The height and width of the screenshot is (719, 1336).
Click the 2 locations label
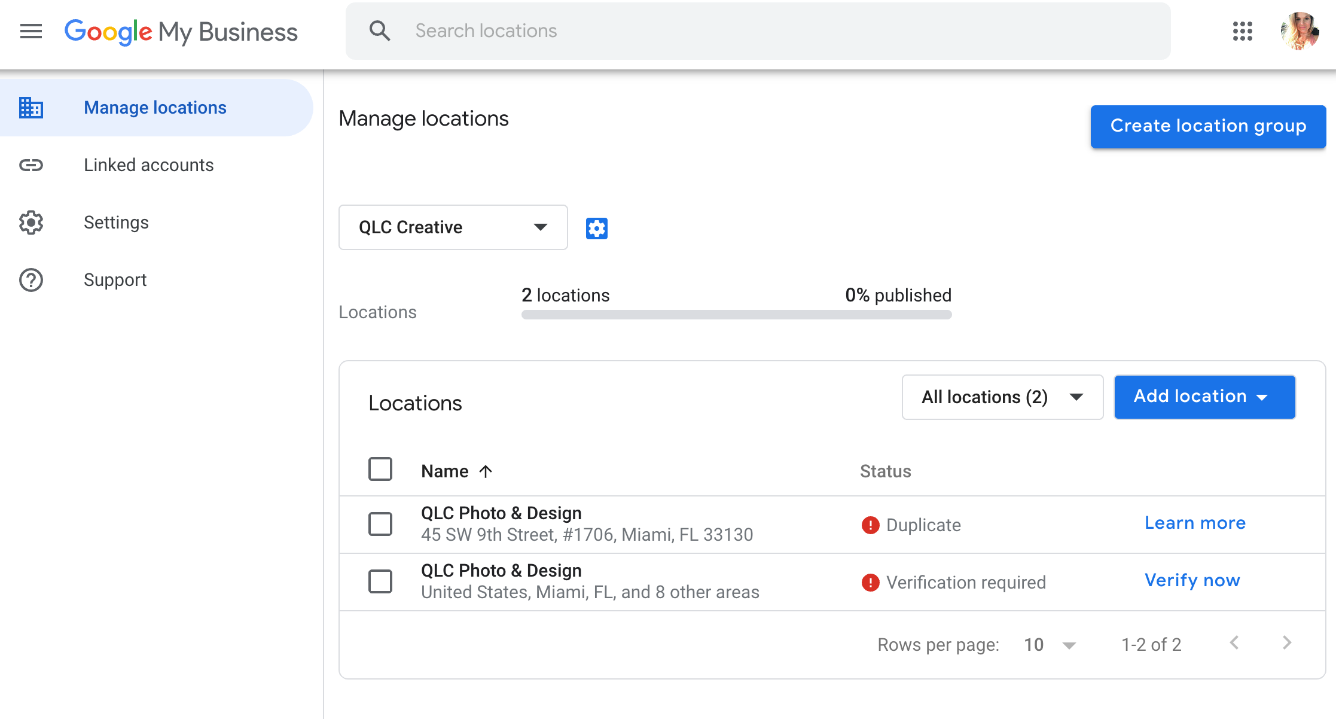tap(565, 295)
